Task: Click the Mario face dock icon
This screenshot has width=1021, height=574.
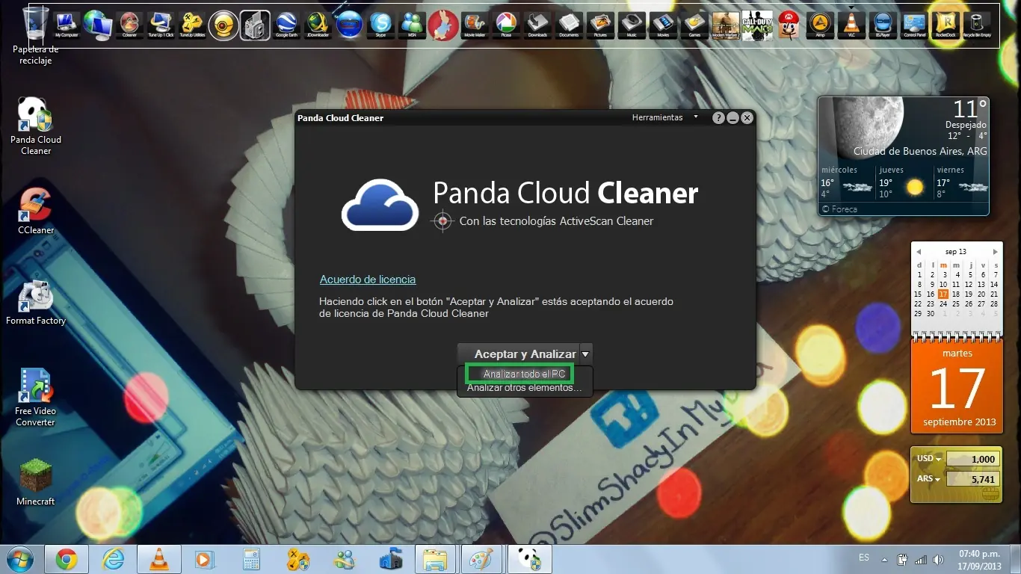Action: 788,25
